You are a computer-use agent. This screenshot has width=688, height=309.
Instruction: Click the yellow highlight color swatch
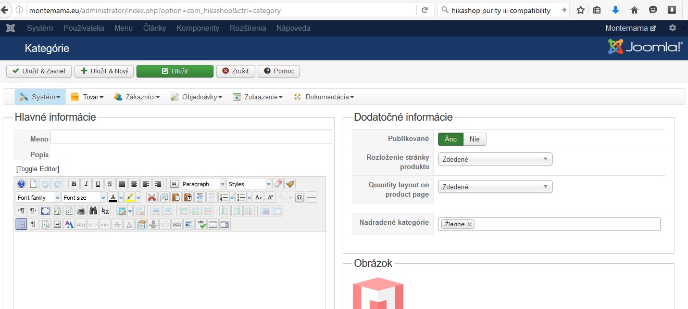(130, 198)
